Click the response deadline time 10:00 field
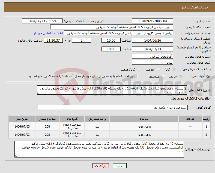Image resolution: width=215 pixels, height=173 pixels. pyautogui.click(x=111, y=40)
